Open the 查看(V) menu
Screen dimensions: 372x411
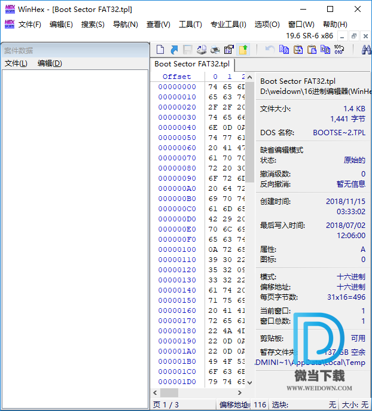[158, 25]
